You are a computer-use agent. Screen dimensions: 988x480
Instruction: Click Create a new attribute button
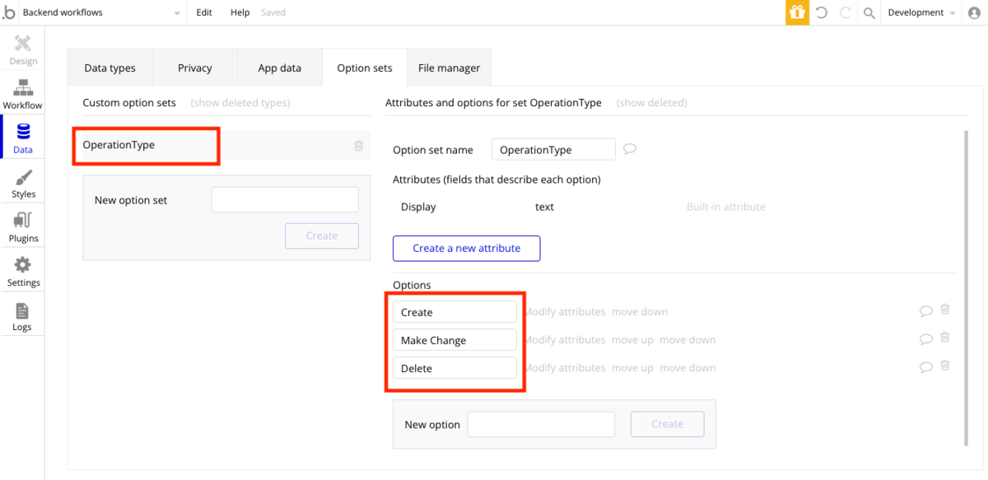(466, 248)
